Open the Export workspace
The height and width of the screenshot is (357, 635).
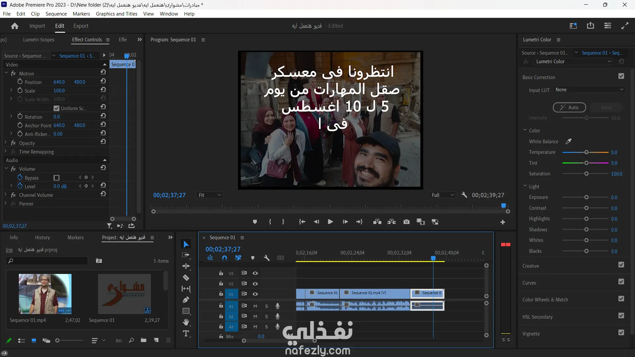[x=81, y=26]
